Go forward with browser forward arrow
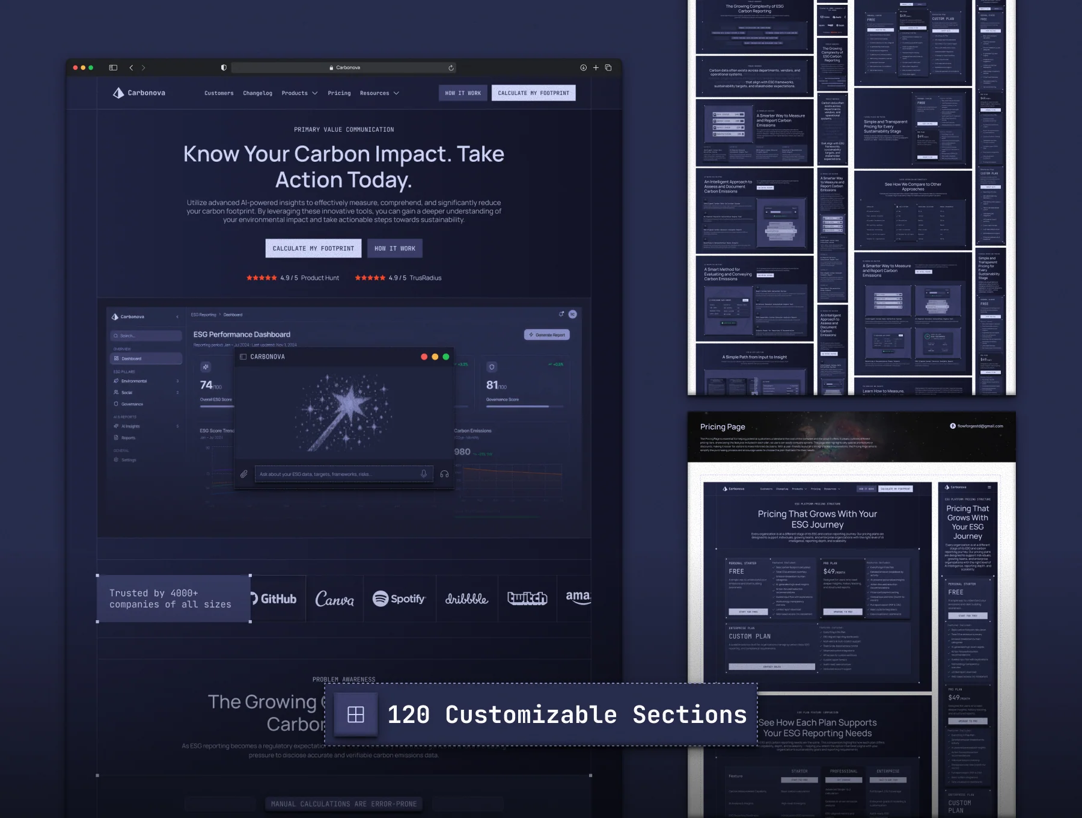This screenshot has width=1082, height=818. pos(143,67)
